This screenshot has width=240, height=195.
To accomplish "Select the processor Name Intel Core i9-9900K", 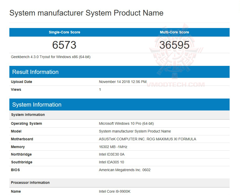I will point(115,191).
